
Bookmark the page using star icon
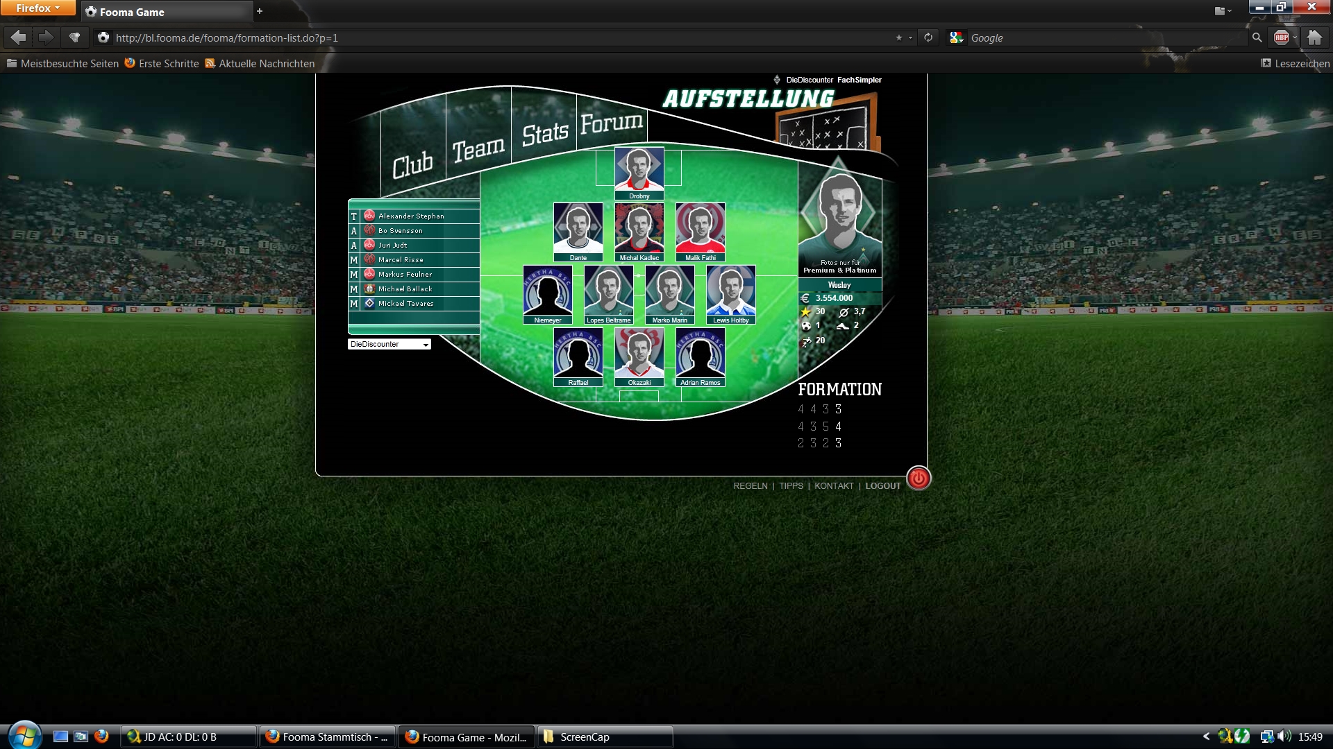(899, 37)
